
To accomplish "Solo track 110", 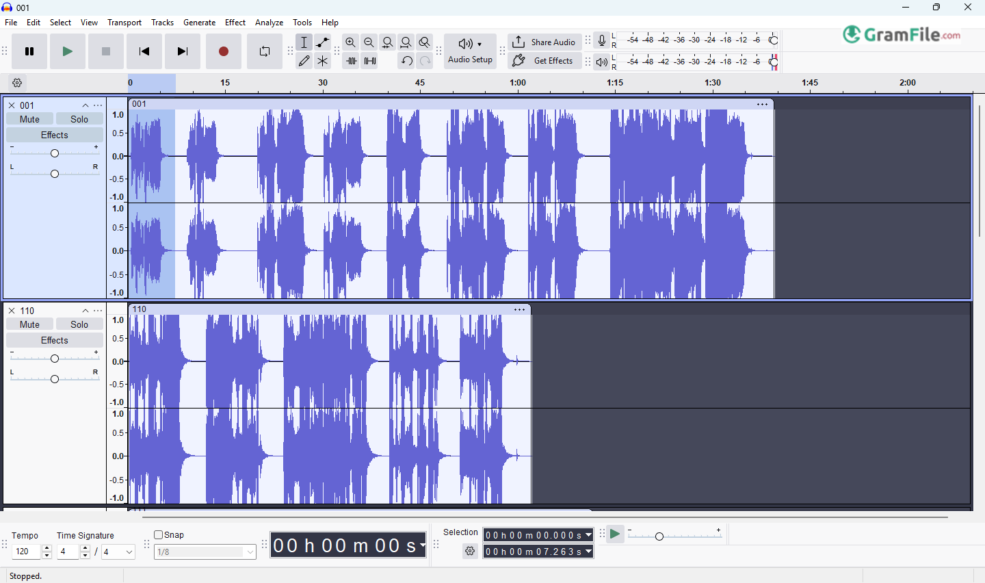I will coord(79,324).
